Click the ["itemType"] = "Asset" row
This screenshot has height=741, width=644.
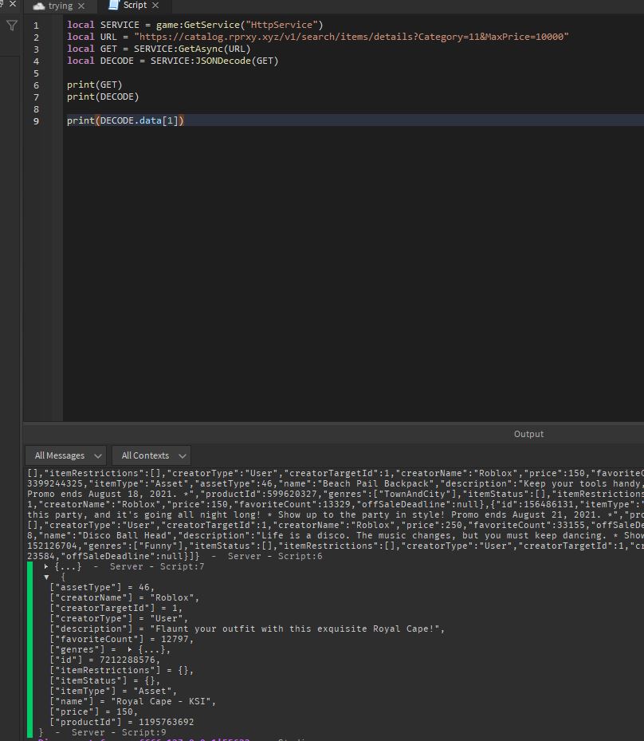(113, 691)
